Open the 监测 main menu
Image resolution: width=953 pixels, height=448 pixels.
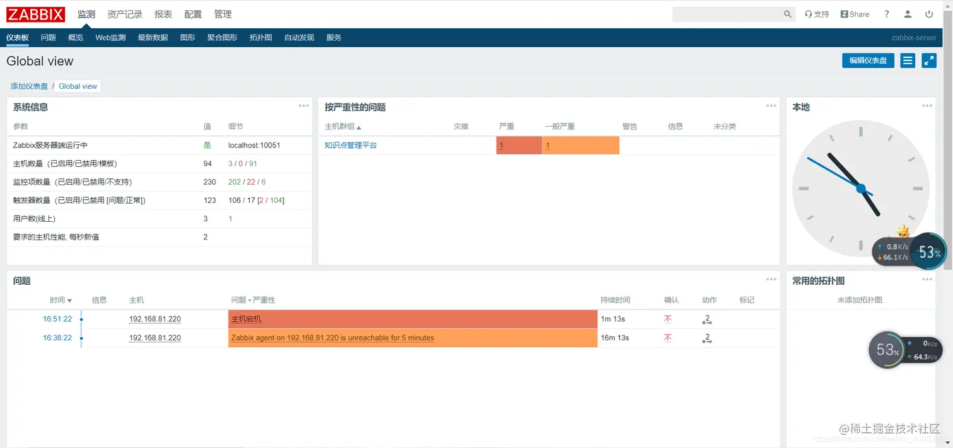tap(86, 14)
